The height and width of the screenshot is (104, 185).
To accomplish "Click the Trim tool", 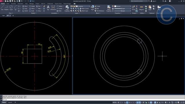I will [x=38, y=6].
